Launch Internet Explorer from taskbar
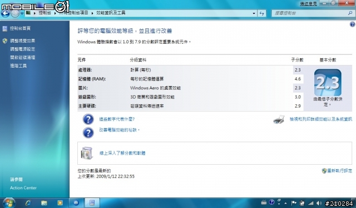356x208 pixels. pyautogui.click(x=28, y=203)
